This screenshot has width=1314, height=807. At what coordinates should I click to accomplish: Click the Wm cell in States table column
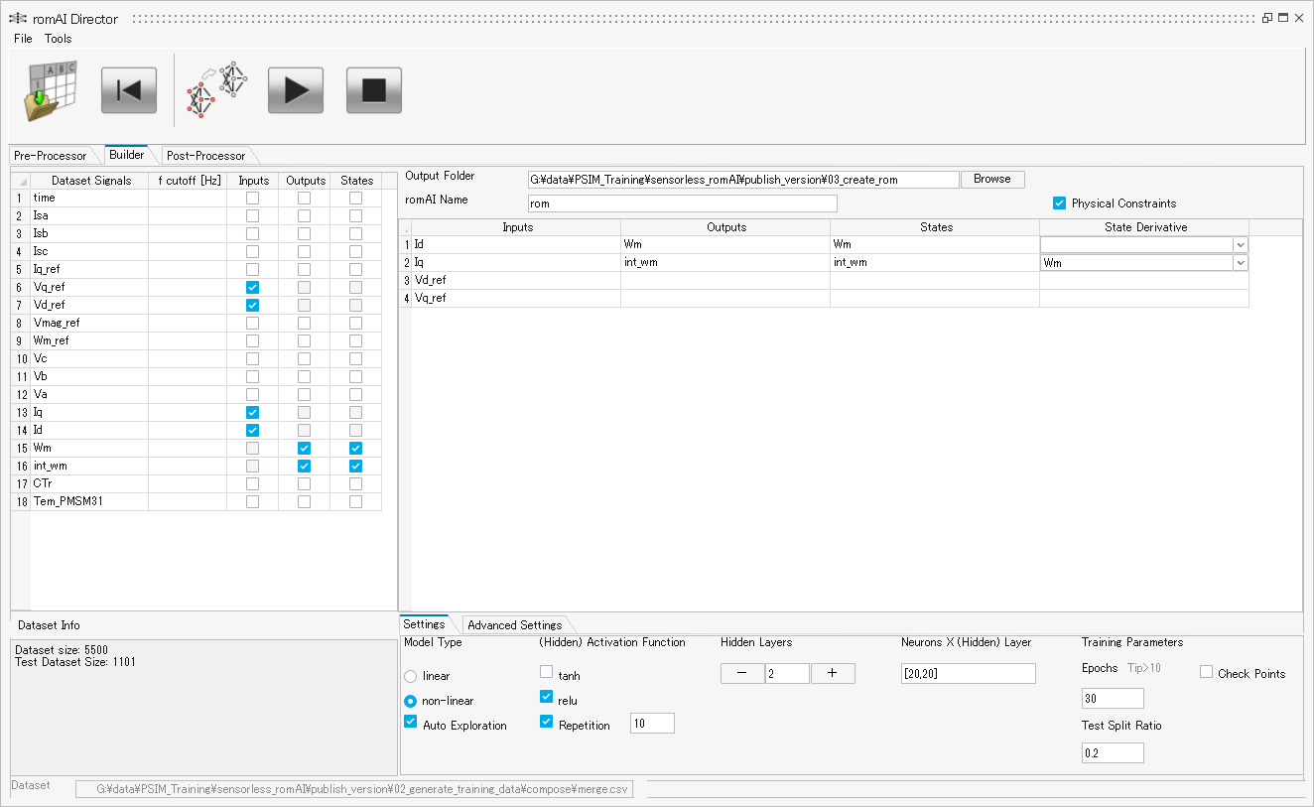click(x=935, y=244)
